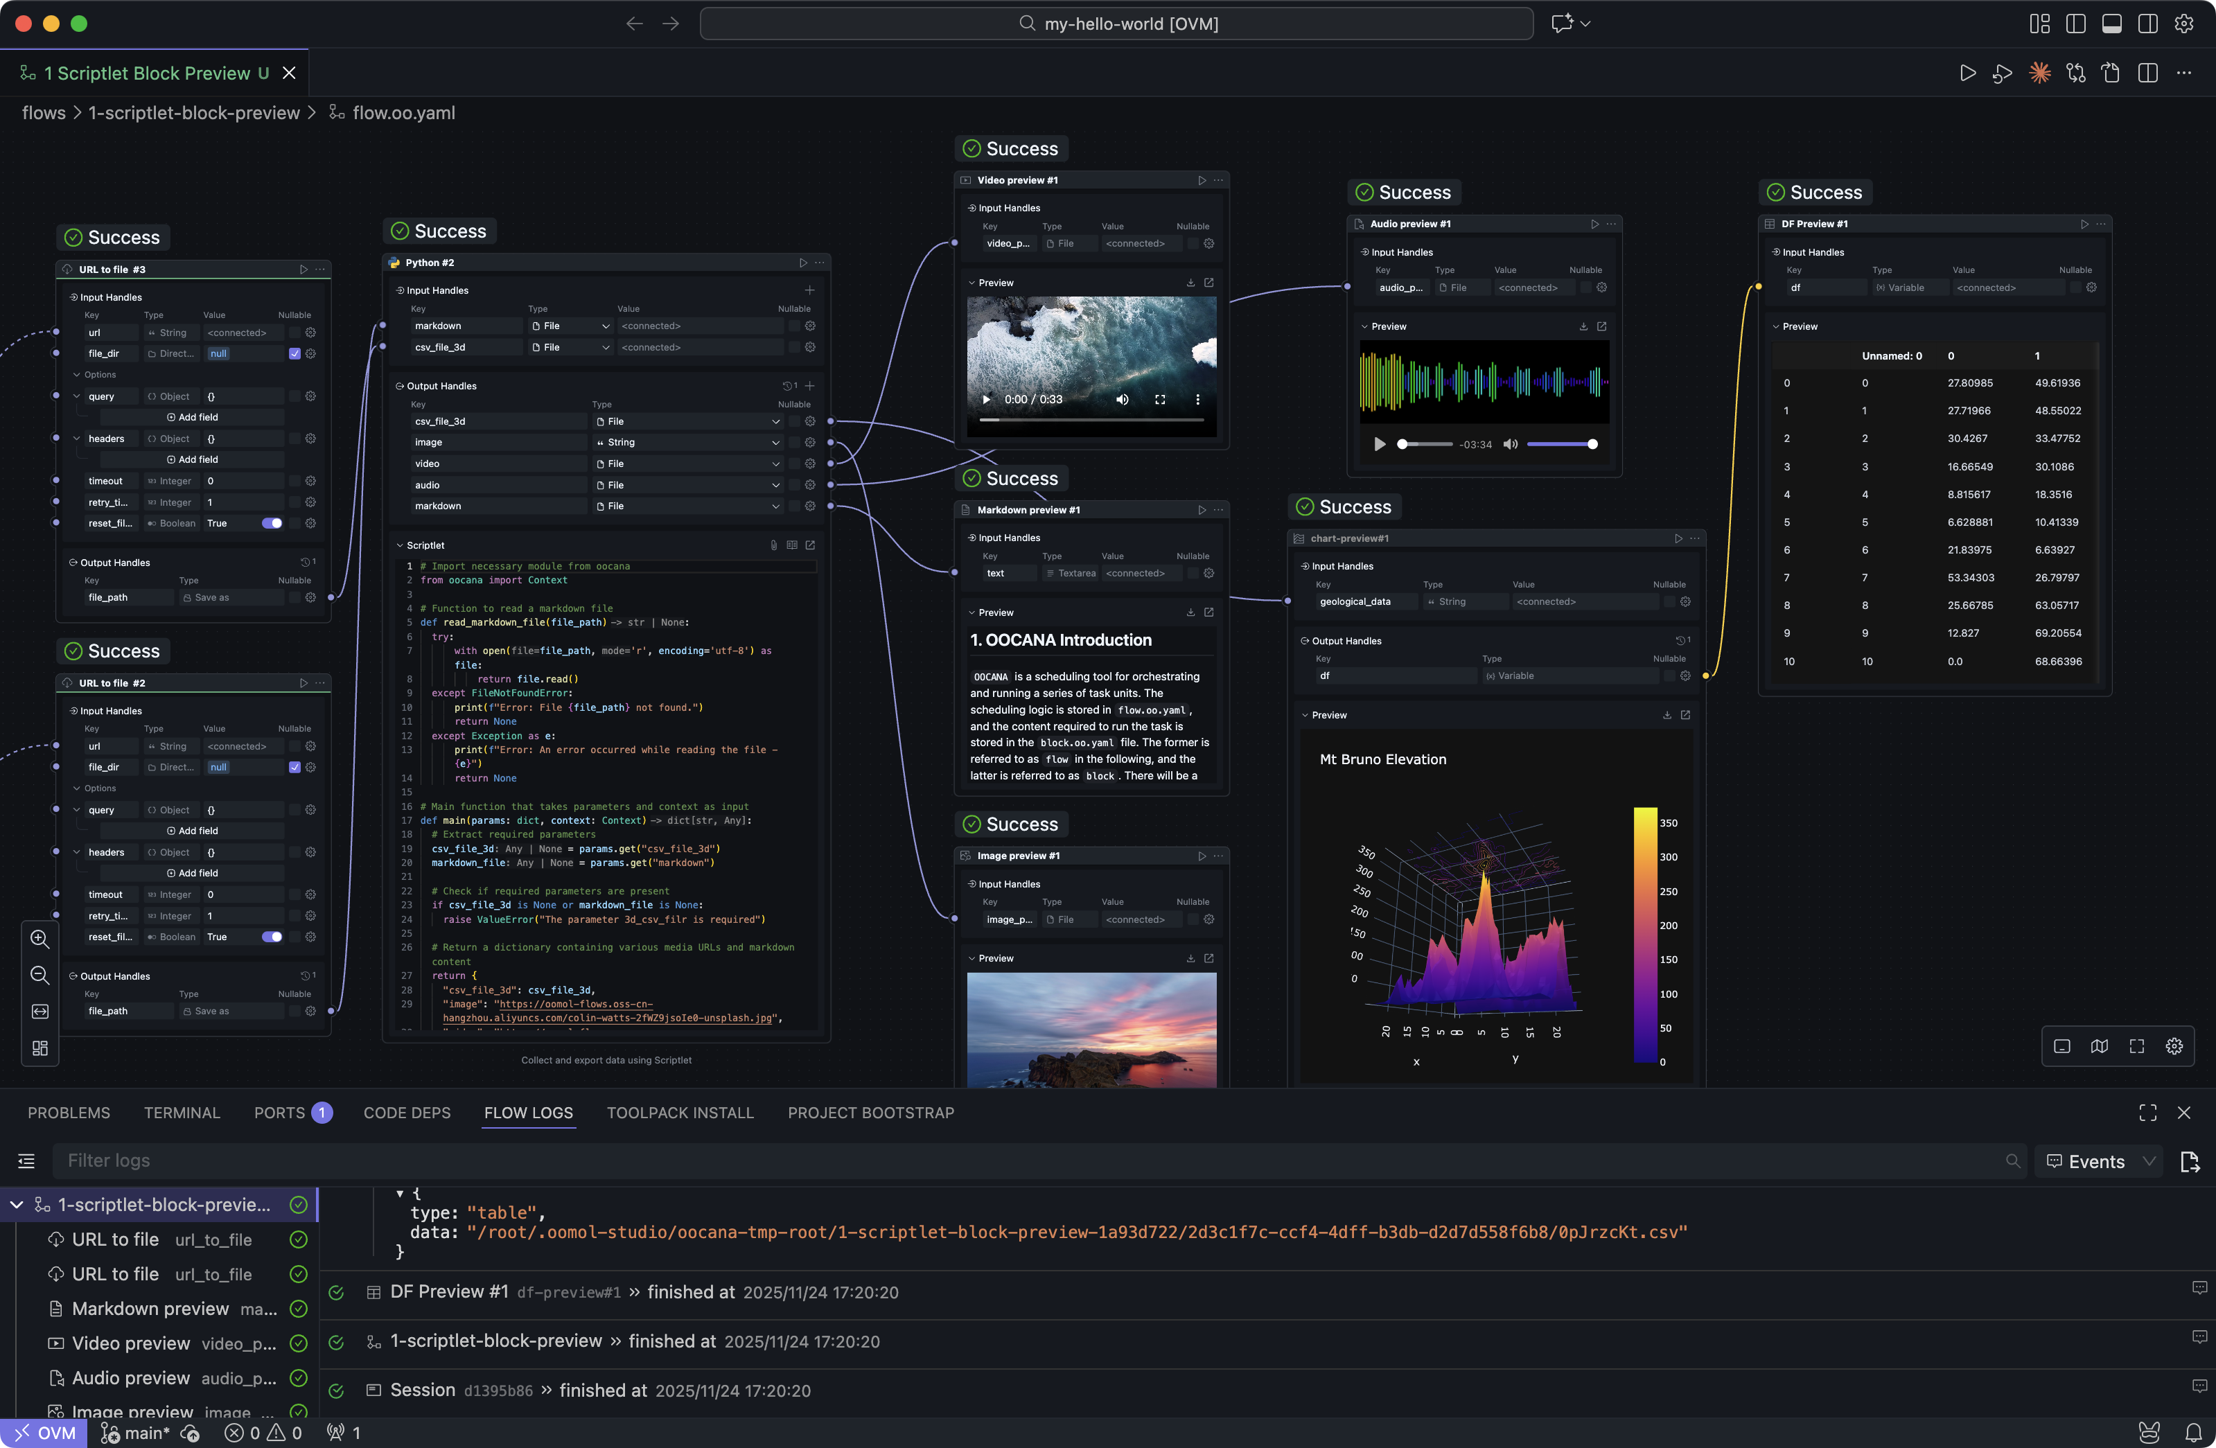2216x1448 pixels.
Task: Uncheck file_dir nullable checkbox in URL to file #2
Action: pyautogui.click(x=294, y=767)
